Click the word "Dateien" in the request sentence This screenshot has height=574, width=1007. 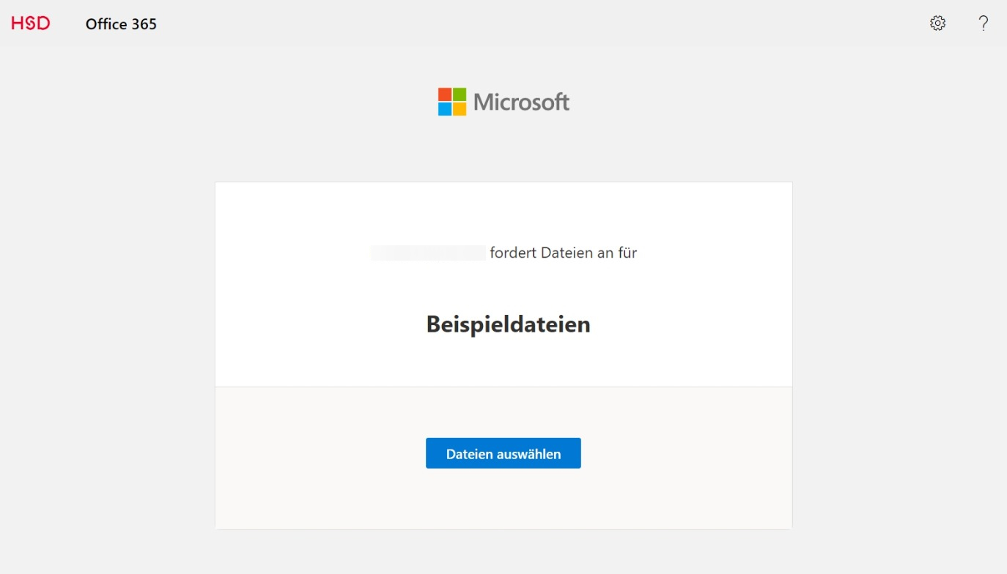click(x=566, y=253)
